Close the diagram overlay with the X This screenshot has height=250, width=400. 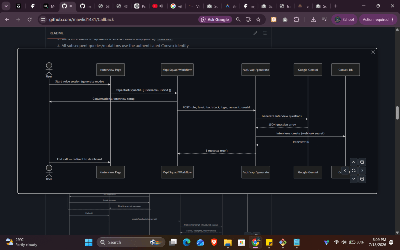click(373, 52)
